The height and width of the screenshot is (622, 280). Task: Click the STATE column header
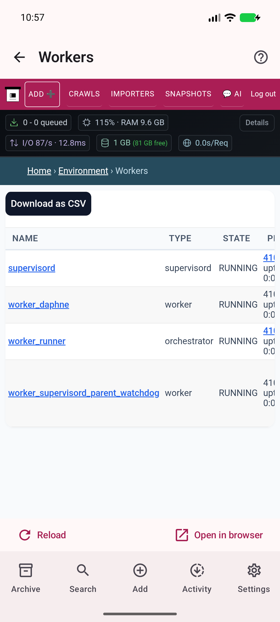point(236,238)
